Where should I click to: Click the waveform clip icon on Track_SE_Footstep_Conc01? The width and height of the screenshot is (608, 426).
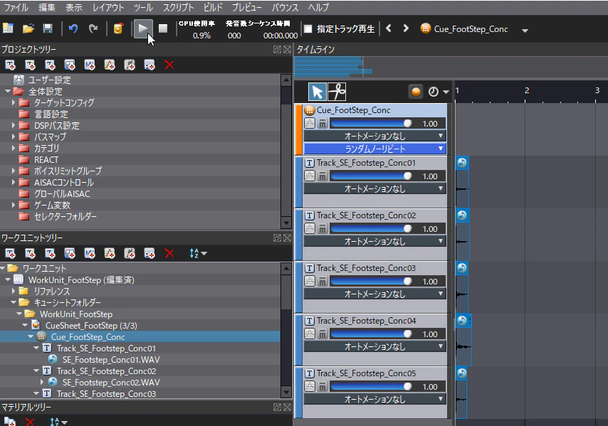462,163
